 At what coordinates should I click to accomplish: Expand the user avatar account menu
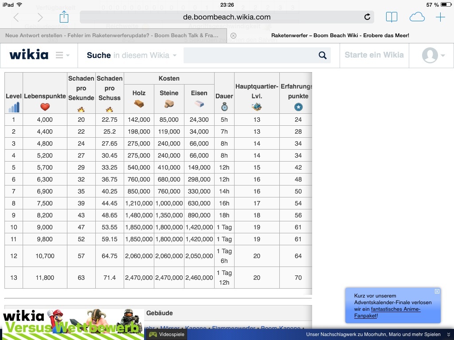coord(433,55)
